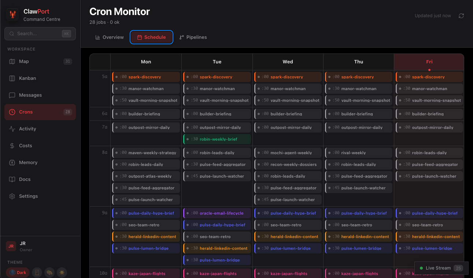This screenshot has height=278, width=473.
Task: Open Monday's spark-discovery job
Action: pos(146,77)
